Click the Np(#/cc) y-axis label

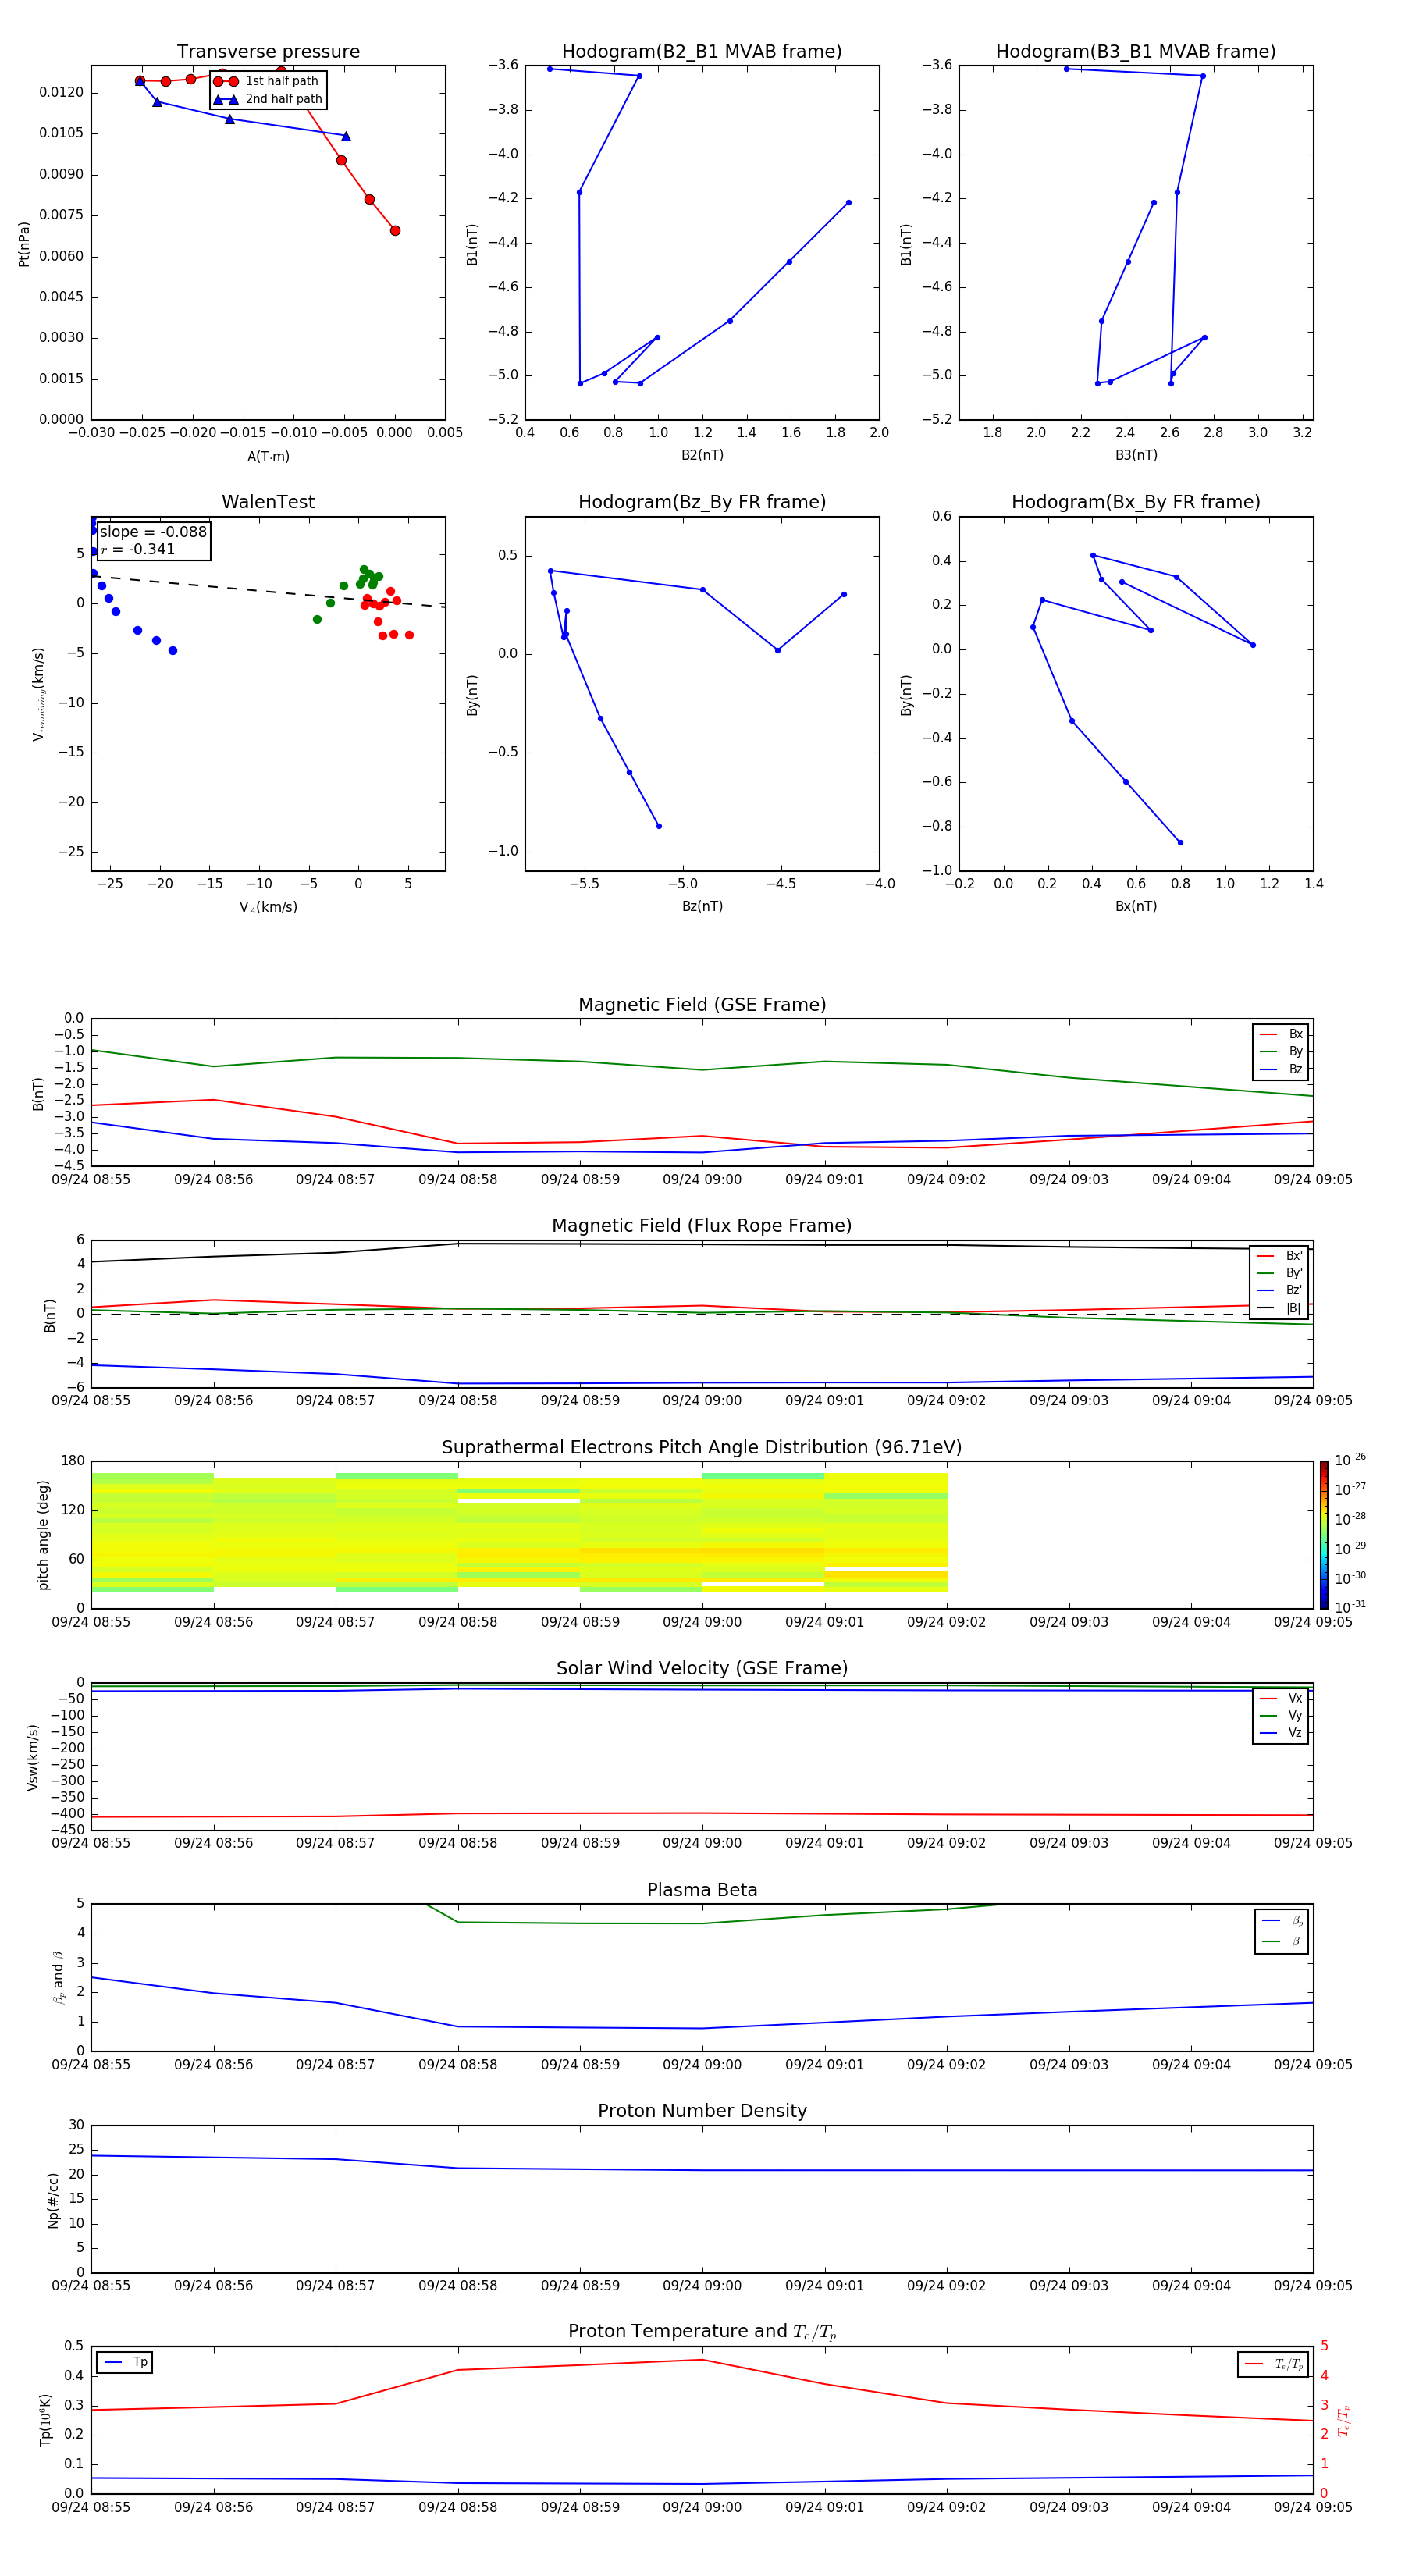[x=53, y=2199]
